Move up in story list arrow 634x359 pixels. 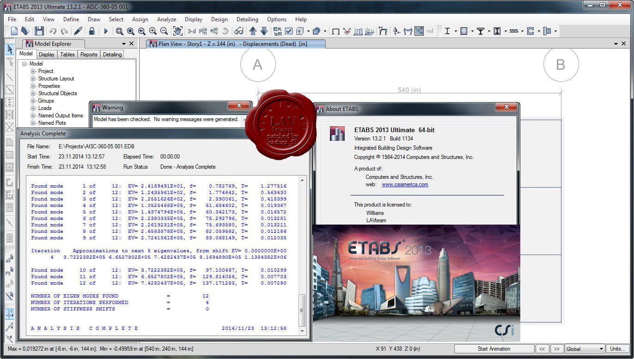[x=253, y=31]
